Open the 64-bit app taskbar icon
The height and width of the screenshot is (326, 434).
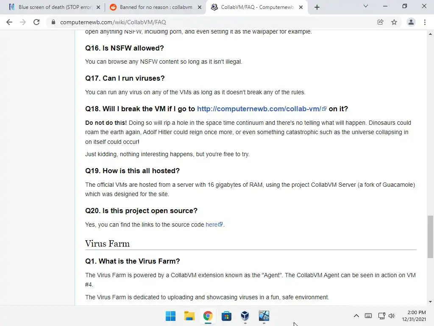[x=264, y=316]
